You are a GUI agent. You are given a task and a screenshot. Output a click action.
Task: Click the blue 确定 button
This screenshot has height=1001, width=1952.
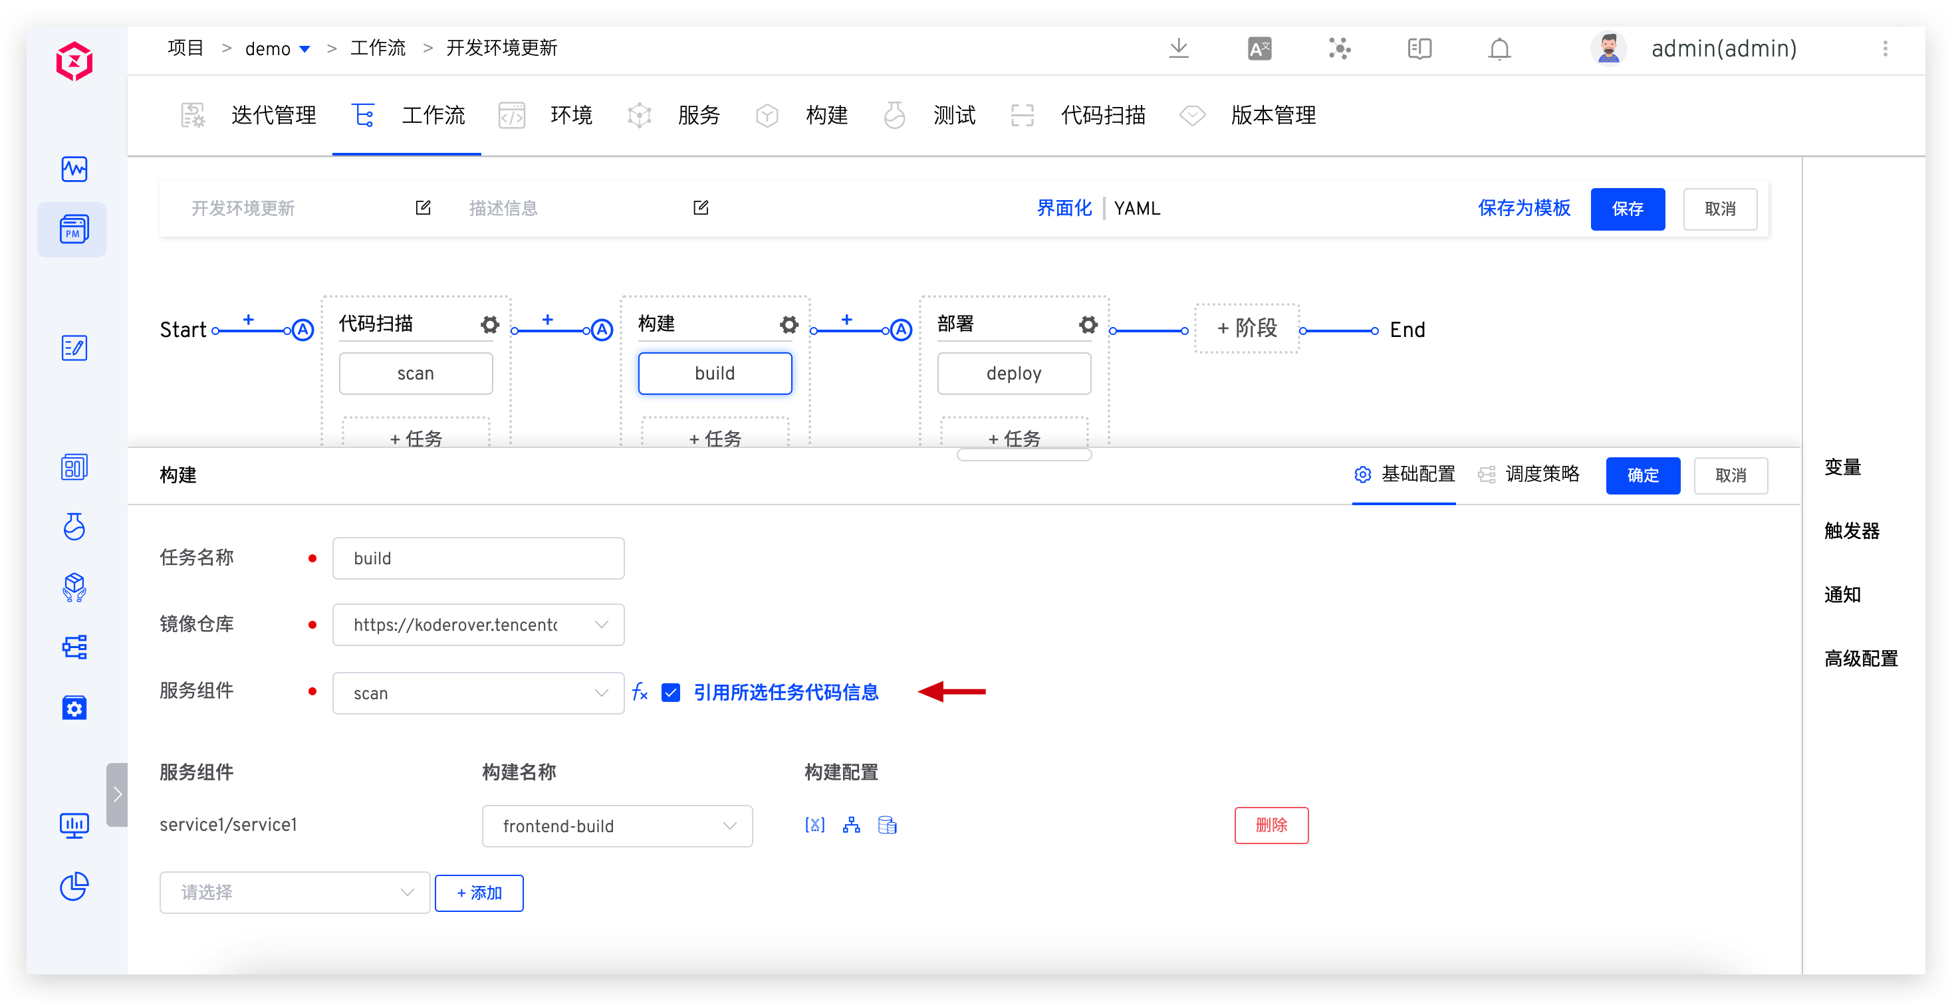pos(1643,475)
